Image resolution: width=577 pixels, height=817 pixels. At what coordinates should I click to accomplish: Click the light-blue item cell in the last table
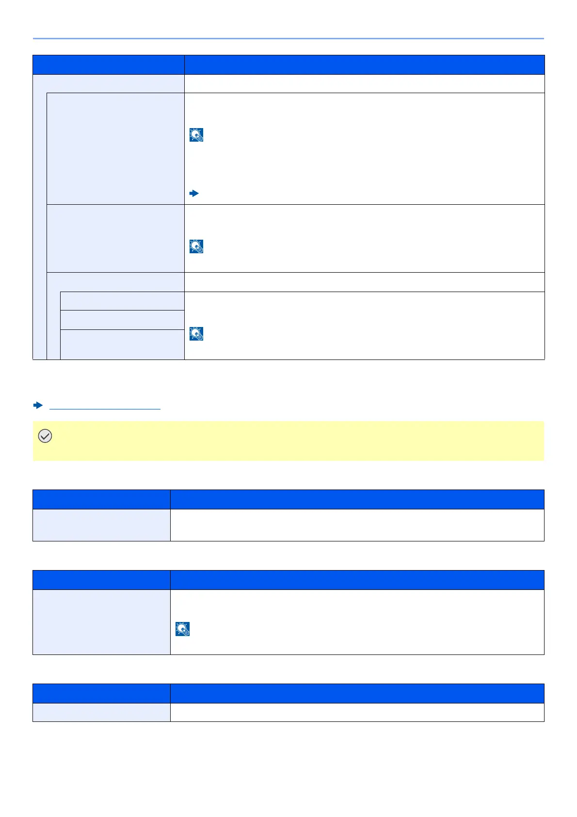coord(101,712)
